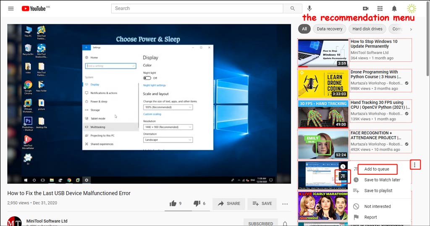The height and width of the screenshot is (226, 430).
Task: Open Drone Programming With Python Course title
Action: click(376, 74)
